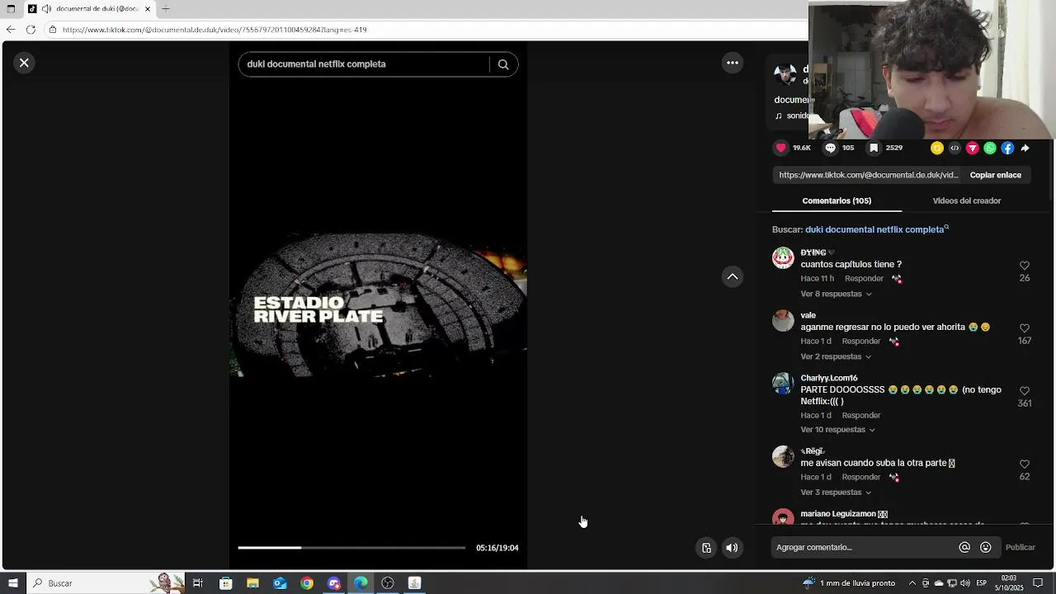Click the @ mention icon in comment box
The image size is (1056, 594).
964,547
